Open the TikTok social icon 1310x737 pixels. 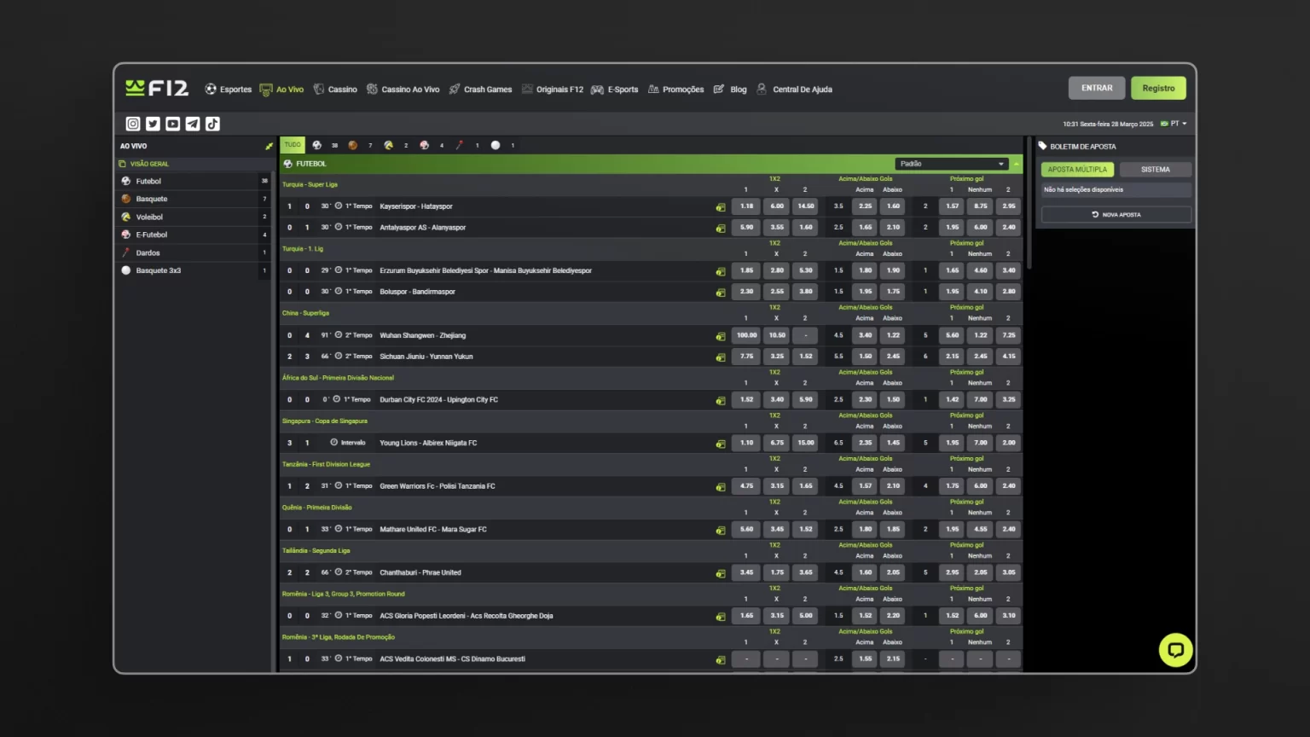click(x=212, y=124)
